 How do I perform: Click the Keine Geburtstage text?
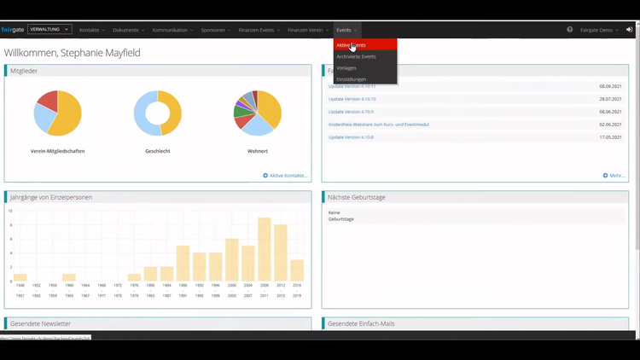pyautogui.click(x=340, y=216)
